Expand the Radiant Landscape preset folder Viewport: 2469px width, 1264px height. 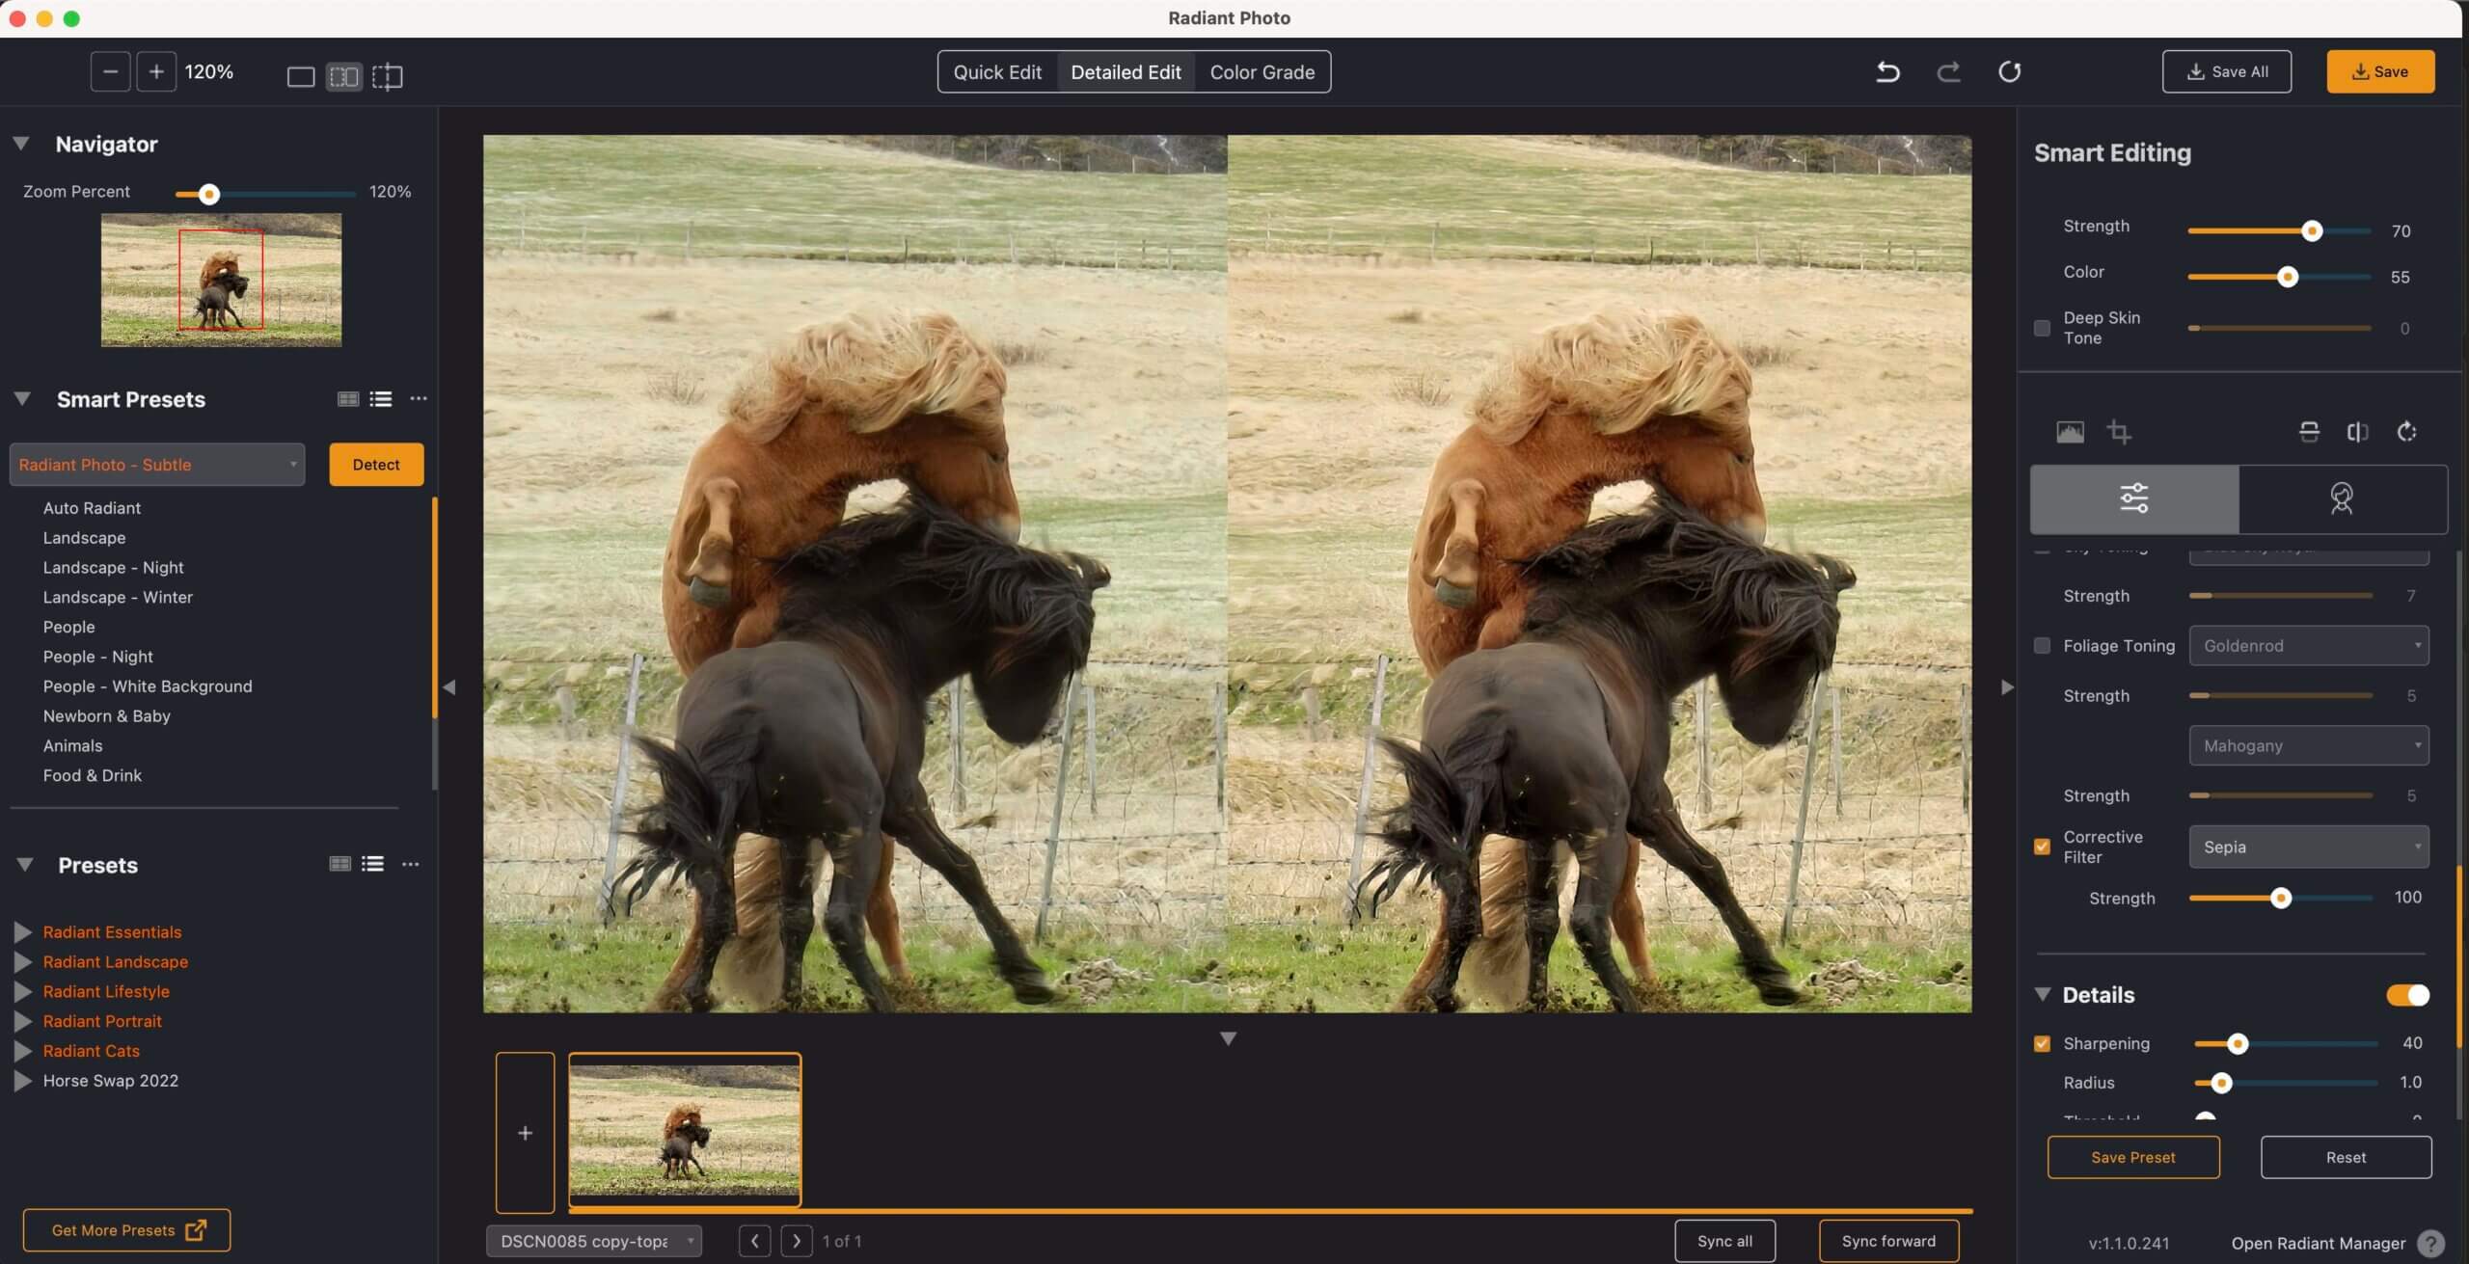point(23,962)
